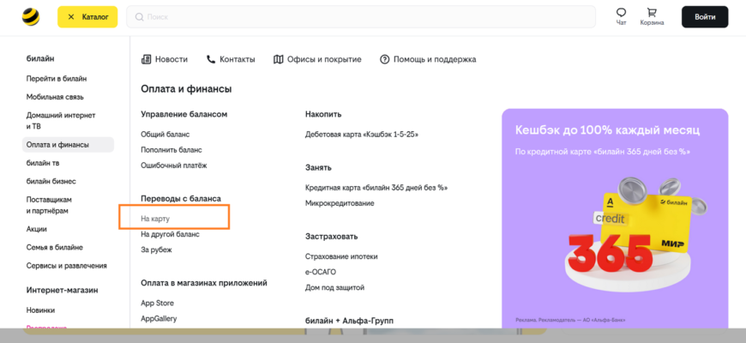This screenshot has height=343, width=746.
Task: Open the Общий баланс link
Action: [x=165, y=135]
